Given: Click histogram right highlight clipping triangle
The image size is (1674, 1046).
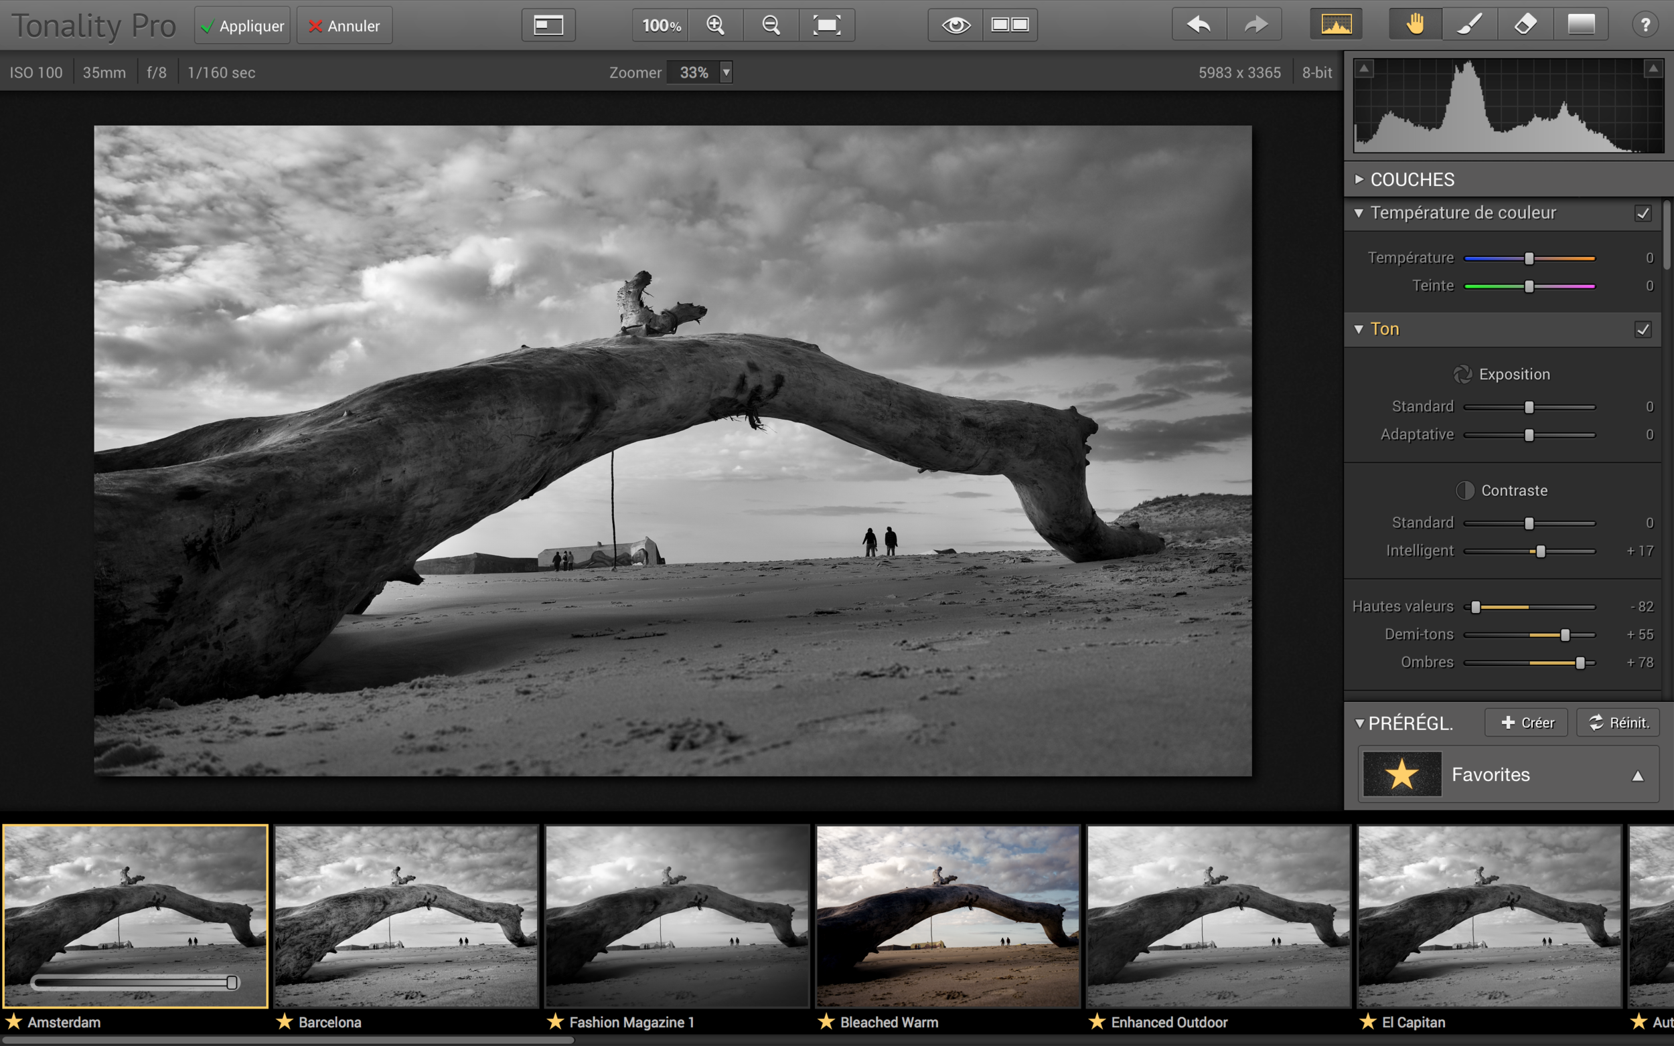Looking at the screenshot, I should click(x=1653, y=68).
